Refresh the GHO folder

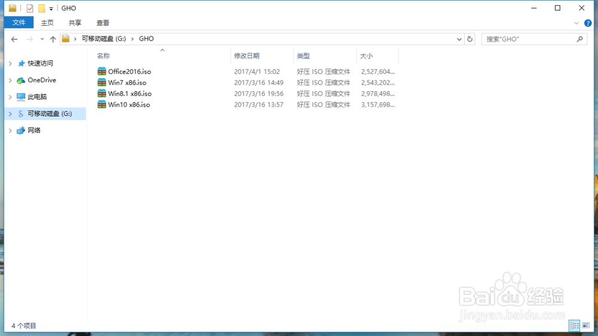[x=470, y=39]
